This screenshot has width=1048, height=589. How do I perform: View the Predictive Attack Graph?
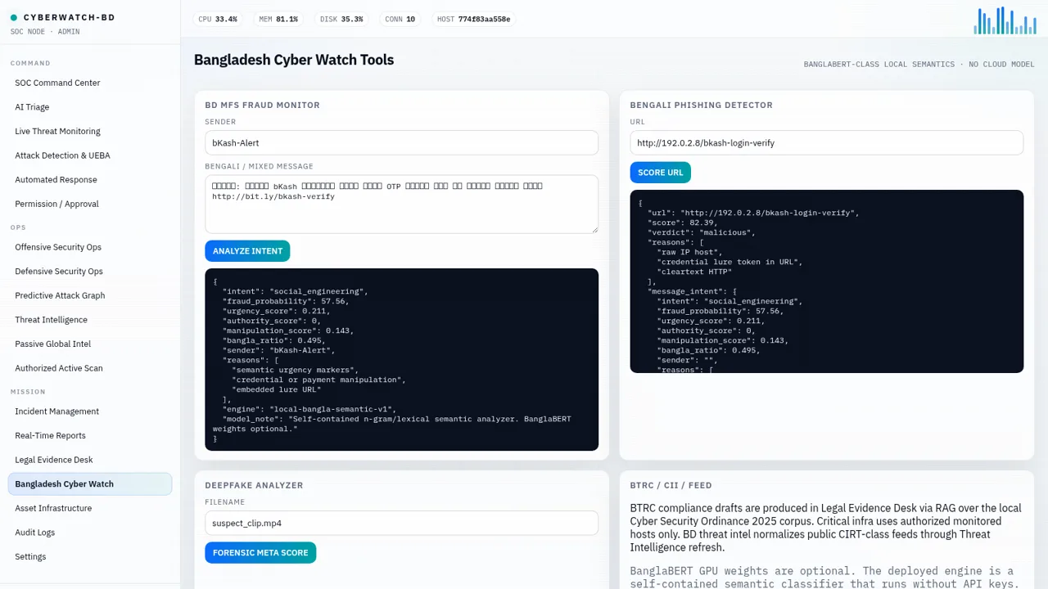90,295
